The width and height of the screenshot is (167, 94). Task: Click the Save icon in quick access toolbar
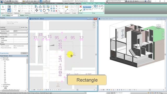[10, 1]
